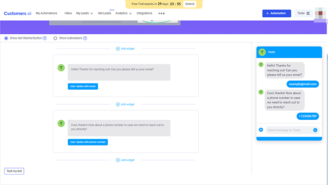The height and width of the screenshot is (185, 328).
Task: Expand the Analytics dropdown
Action: point(123,13)
